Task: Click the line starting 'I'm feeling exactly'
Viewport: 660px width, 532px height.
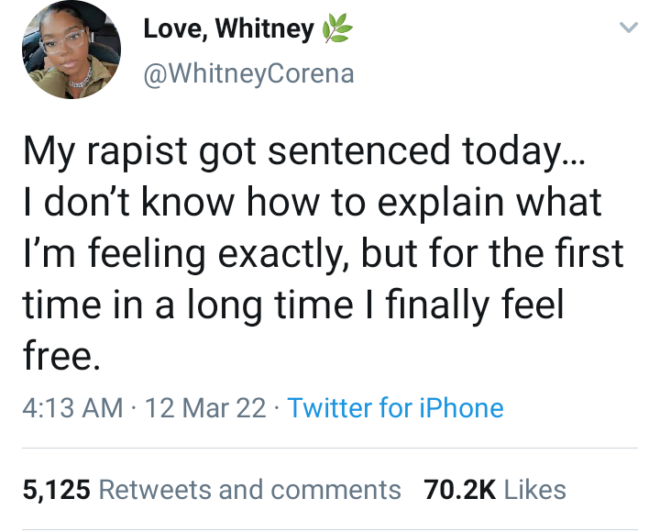Action: pyautogui.click(x=323, y=254)
